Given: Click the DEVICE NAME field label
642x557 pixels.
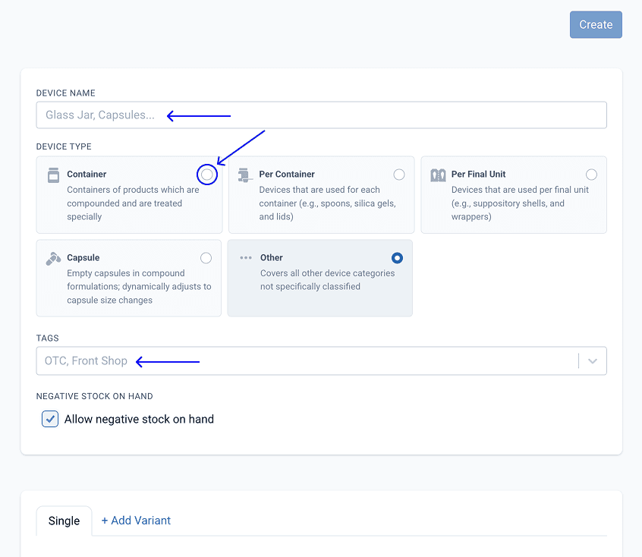Looking at the screenshot, I should click(x=65, y=93).
